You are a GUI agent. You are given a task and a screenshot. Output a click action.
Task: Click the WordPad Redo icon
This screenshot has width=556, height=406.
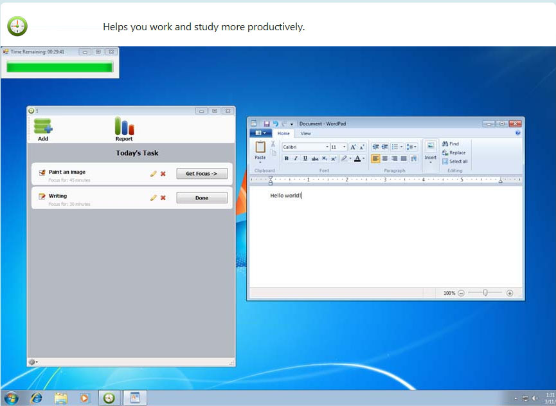[284, 124]
